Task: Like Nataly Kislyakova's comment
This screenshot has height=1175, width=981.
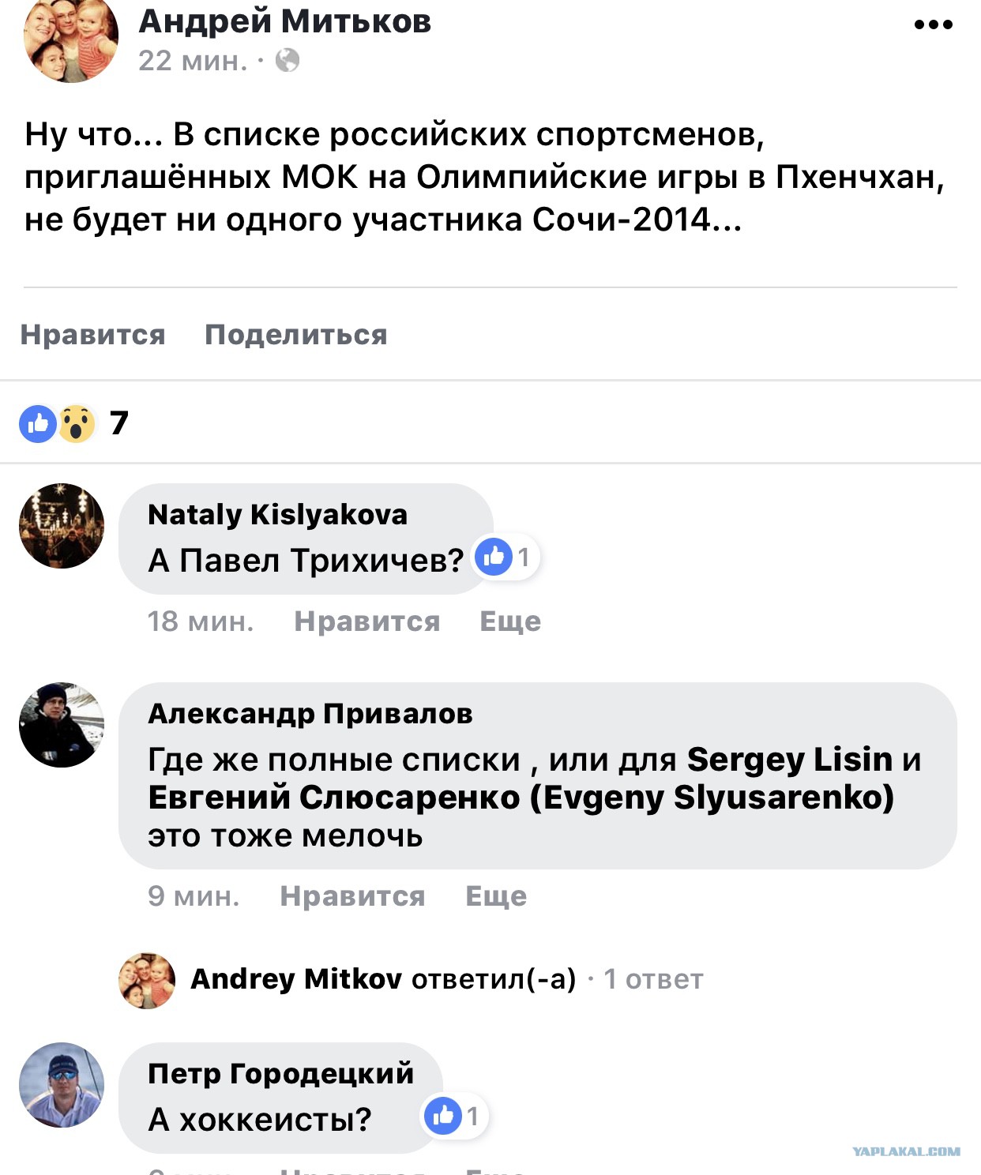Action: coord(367,621)
